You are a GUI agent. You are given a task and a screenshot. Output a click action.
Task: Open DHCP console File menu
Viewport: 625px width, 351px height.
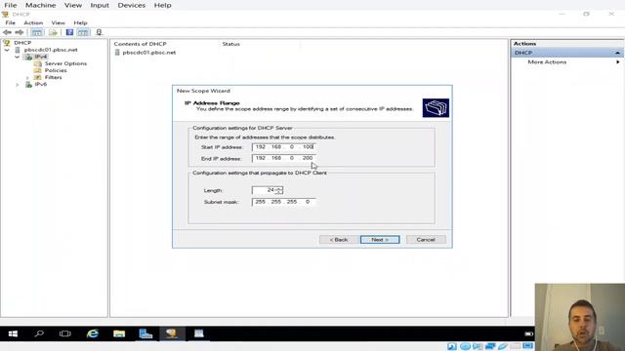[10, 22]
